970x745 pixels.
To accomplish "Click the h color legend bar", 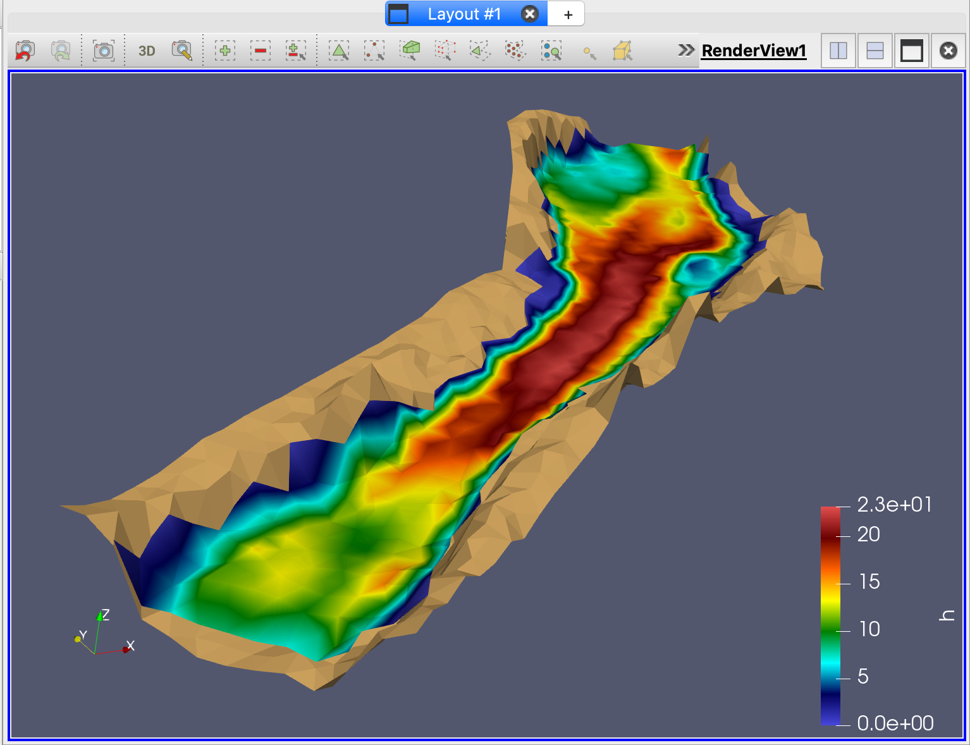I will pyautogui.click(x=830, y=615).
